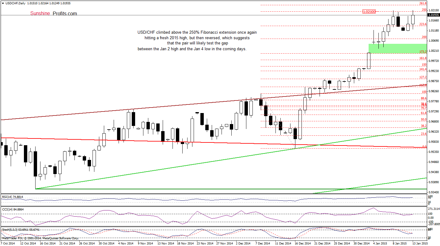
Task: Click the 0.96320 price scale value
Action: point(434,132)
